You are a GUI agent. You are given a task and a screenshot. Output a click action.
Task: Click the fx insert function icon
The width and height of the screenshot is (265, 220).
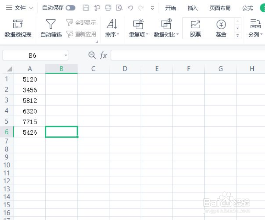point(103,55)
